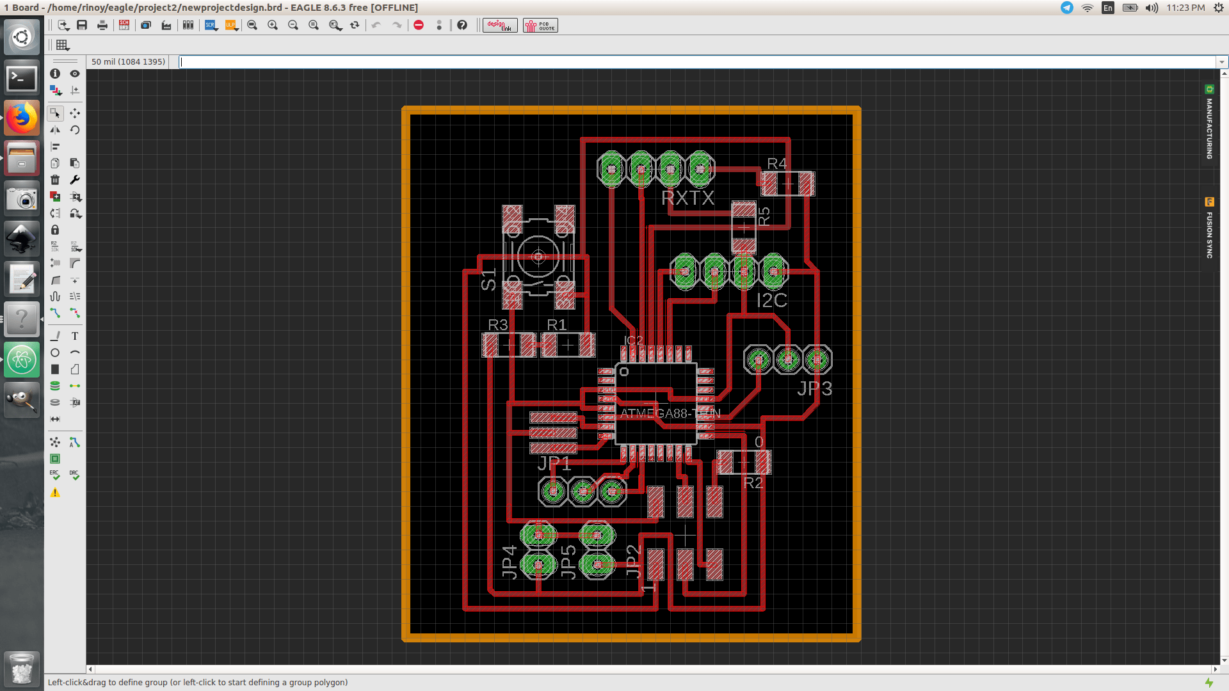Open the Grid settings dropdown
The height and width of the screenshot is (691, 1229).
tap(62, 45)
